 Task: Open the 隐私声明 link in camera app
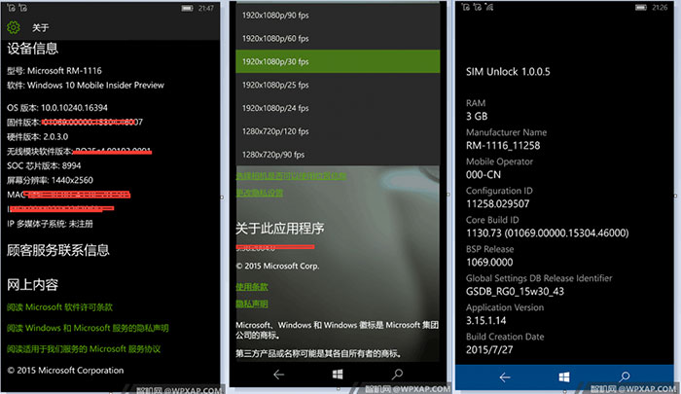[252, 304]
